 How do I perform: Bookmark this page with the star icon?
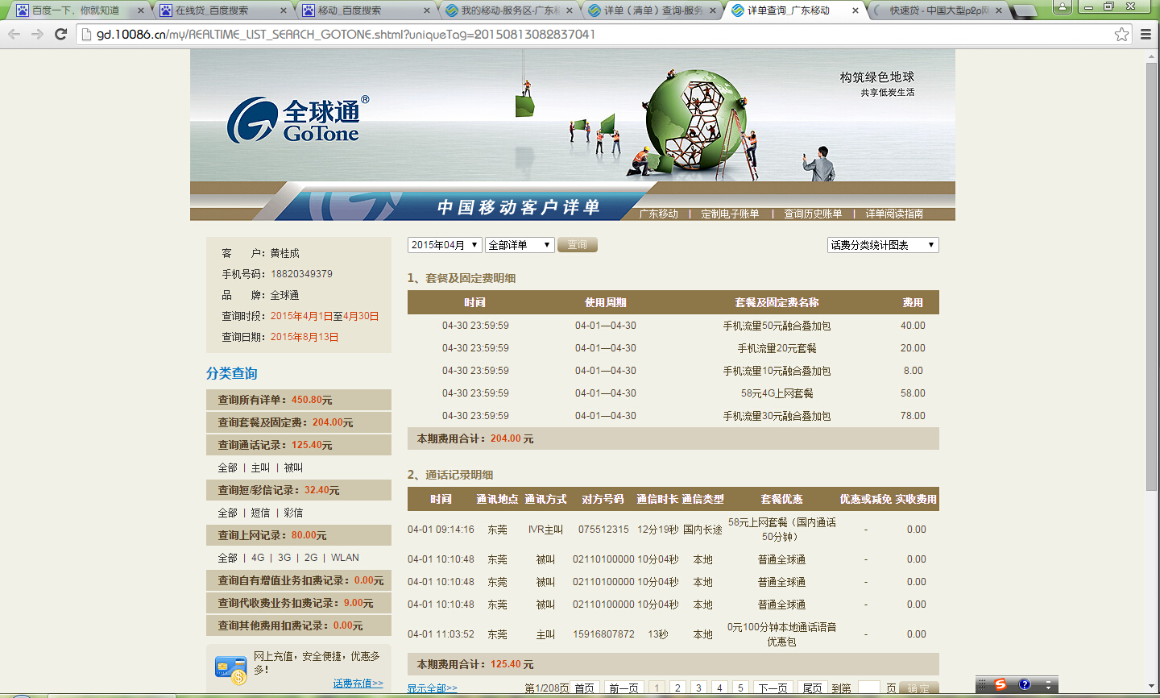point(1122,34)
